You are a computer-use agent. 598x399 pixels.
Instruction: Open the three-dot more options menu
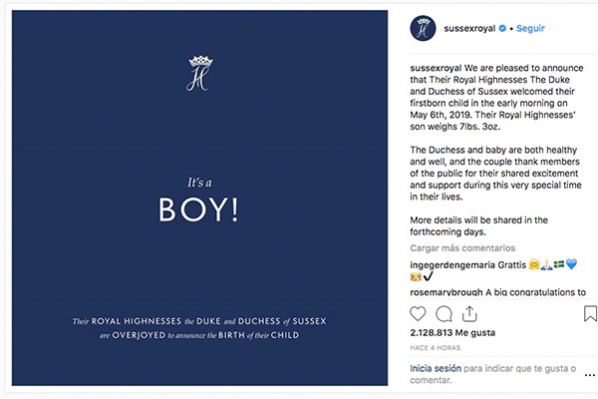(590, 375)
